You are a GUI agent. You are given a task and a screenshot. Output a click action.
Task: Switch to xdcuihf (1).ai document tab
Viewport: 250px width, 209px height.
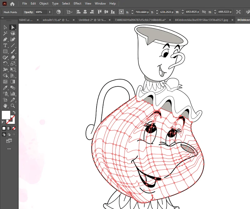point(56,20)
